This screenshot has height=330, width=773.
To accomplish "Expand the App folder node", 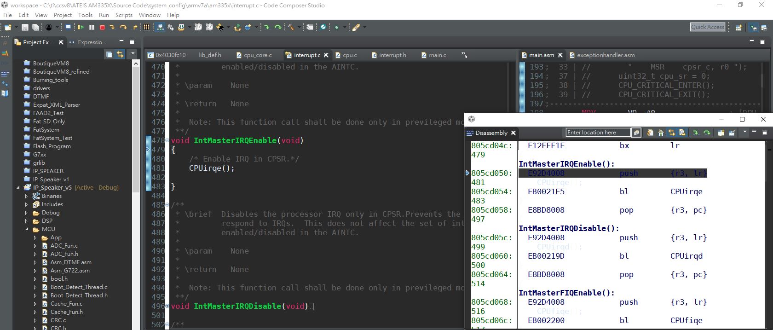I will tap(35, 237).
